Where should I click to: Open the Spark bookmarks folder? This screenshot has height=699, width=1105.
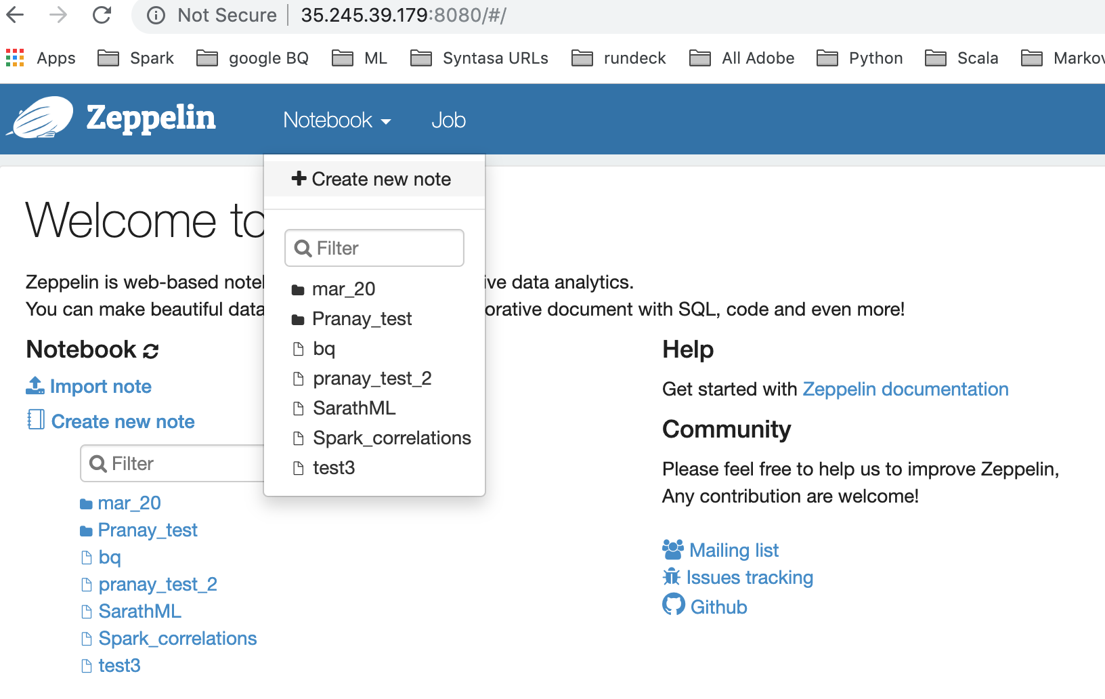136,58
